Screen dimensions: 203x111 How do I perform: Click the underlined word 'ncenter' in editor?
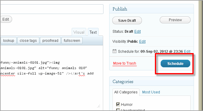8,73
